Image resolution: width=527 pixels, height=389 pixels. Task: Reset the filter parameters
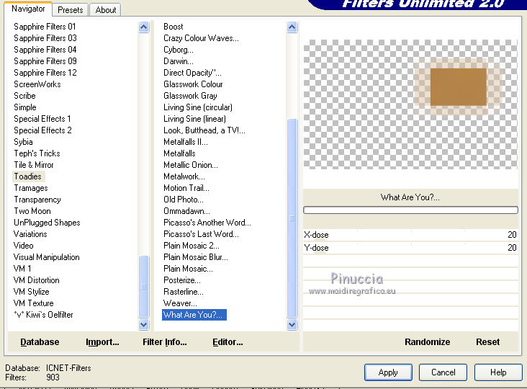(487, 342)
